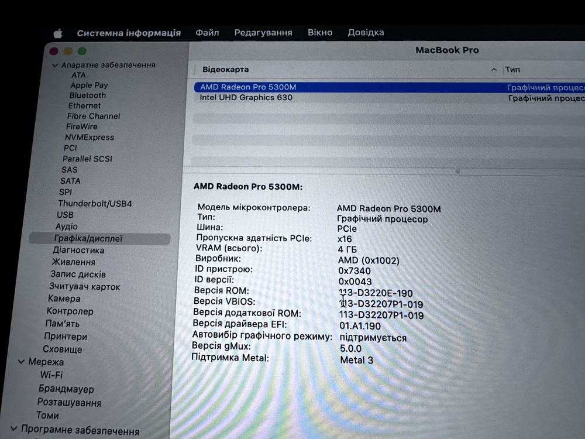Select Wi-Fi in the sidebar
The height and width of the screenshot is (439, 585).
[51, 375]
